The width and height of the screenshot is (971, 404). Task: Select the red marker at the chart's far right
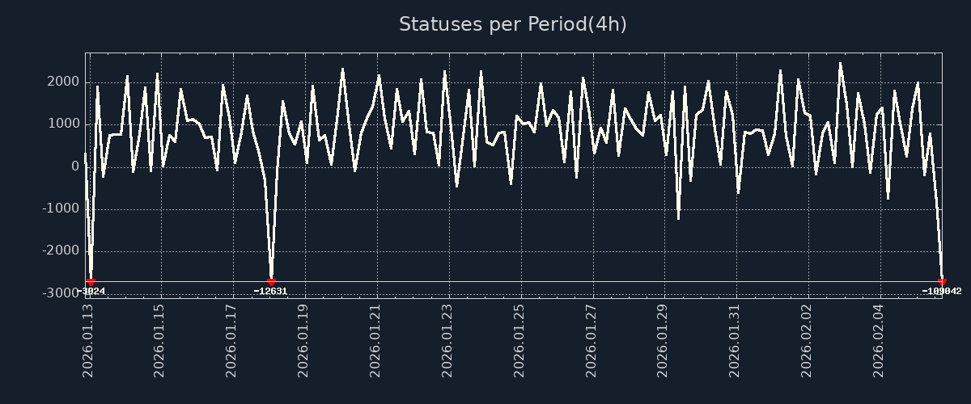tap(942, 282)
